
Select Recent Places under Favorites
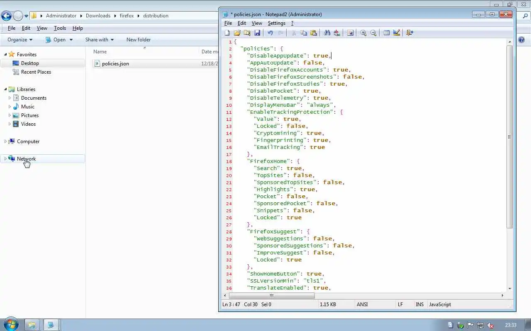[36, 72]
